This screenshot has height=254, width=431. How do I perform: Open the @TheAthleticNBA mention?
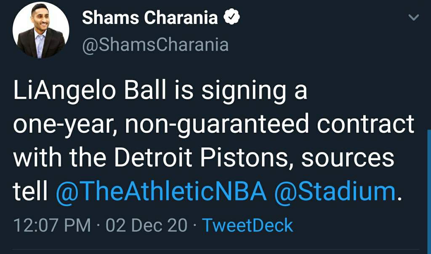(161, 191)
